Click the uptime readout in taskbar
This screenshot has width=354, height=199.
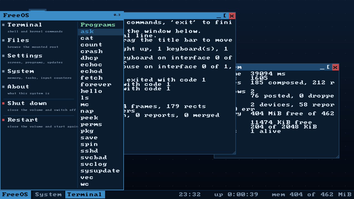pos(236,195)
